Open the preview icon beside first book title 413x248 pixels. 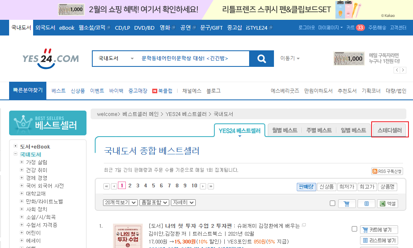coord(304,225)
